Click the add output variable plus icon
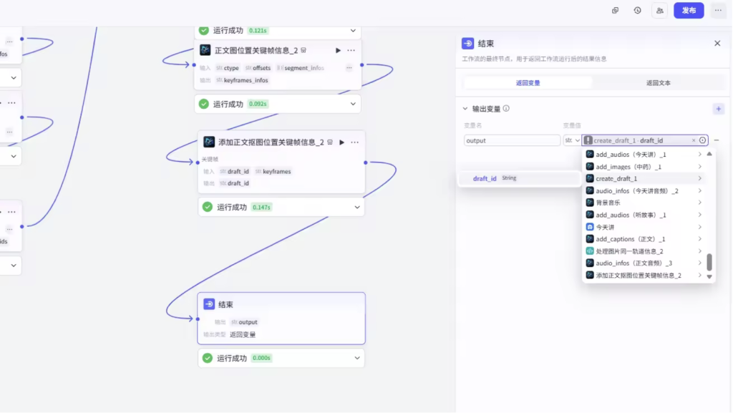The height and width of the screenshot is (413, 733). click(x=718, y=109)
